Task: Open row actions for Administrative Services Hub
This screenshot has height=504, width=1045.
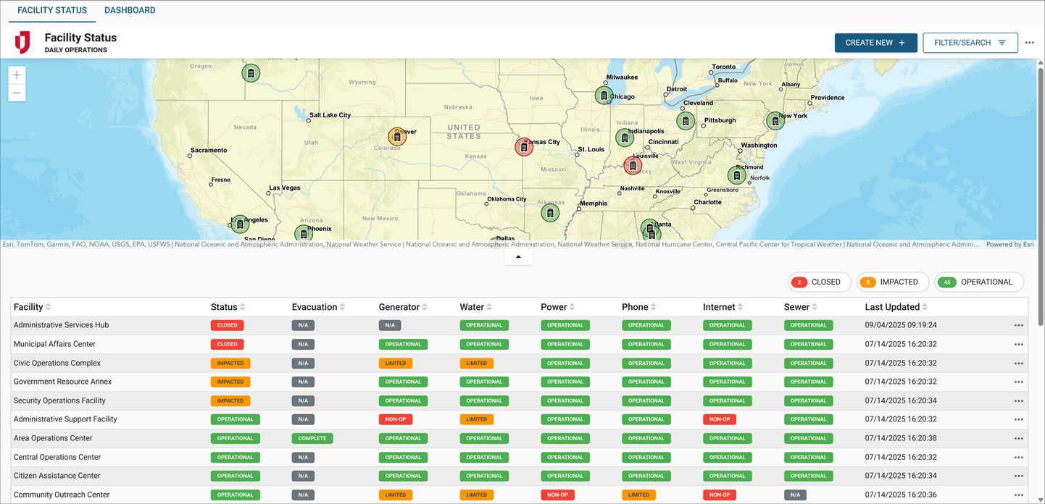Action: [1018, 324]
